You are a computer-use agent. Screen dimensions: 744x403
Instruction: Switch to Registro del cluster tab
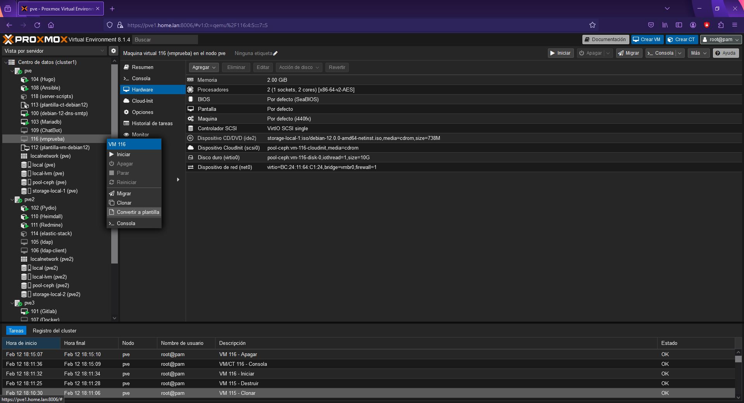tap(55, 331)
